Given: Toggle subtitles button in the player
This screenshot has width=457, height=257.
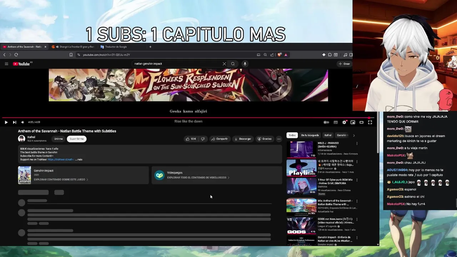Looking at the screenshot, I should click(336, 122).
